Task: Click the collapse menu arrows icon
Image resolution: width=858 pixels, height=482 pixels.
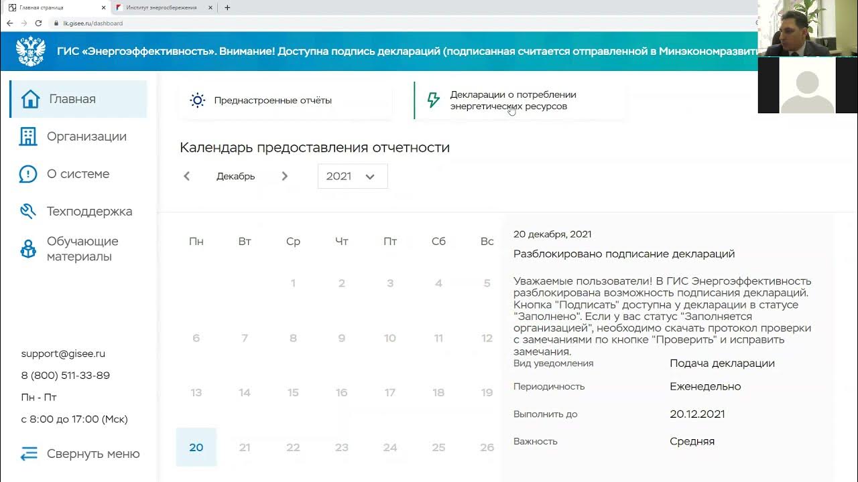Action: (x=29, y=454)
